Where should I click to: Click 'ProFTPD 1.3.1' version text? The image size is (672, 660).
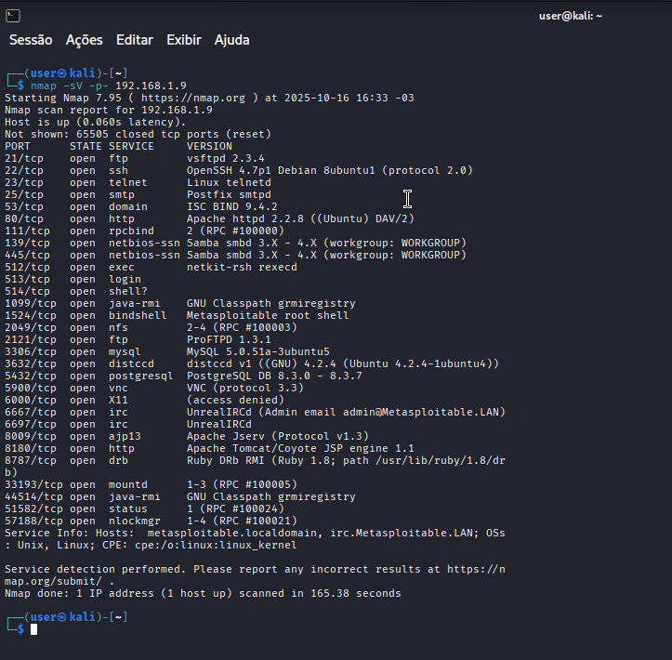229,339
